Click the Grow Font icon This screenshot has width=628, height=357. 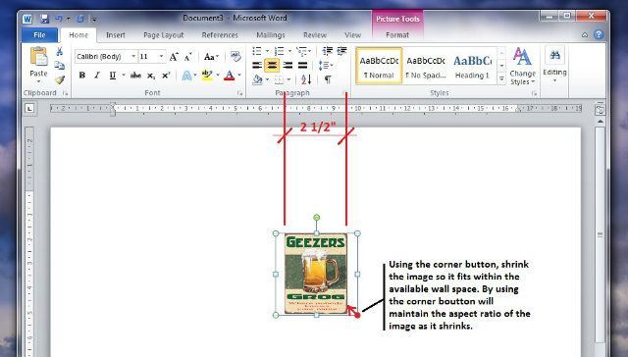(x=174, y=57)
